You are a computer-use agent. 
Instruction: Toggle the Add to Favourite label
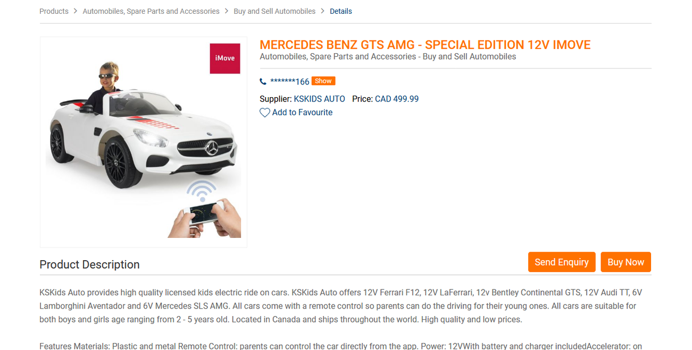[302, 113]
